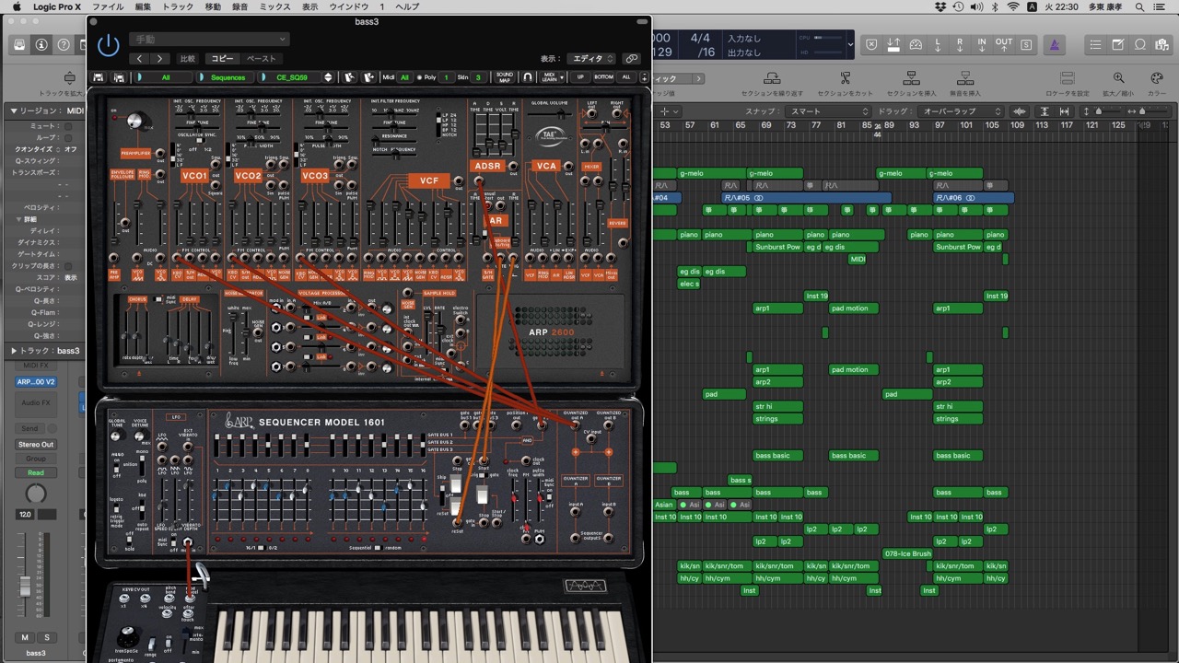The width and height of the screenshot is (1179, 663).
Task: Click the カラー palette icon
Action: [1157, 78]
